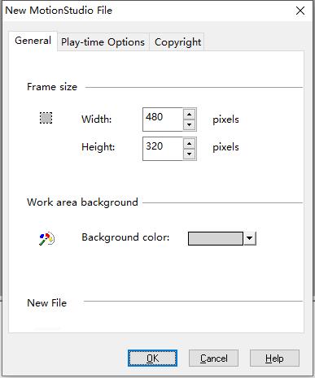Increase the Height value with up arrow
Image resolution: width=315 pixels, height=378 pixels.
(x=190, y=144)
